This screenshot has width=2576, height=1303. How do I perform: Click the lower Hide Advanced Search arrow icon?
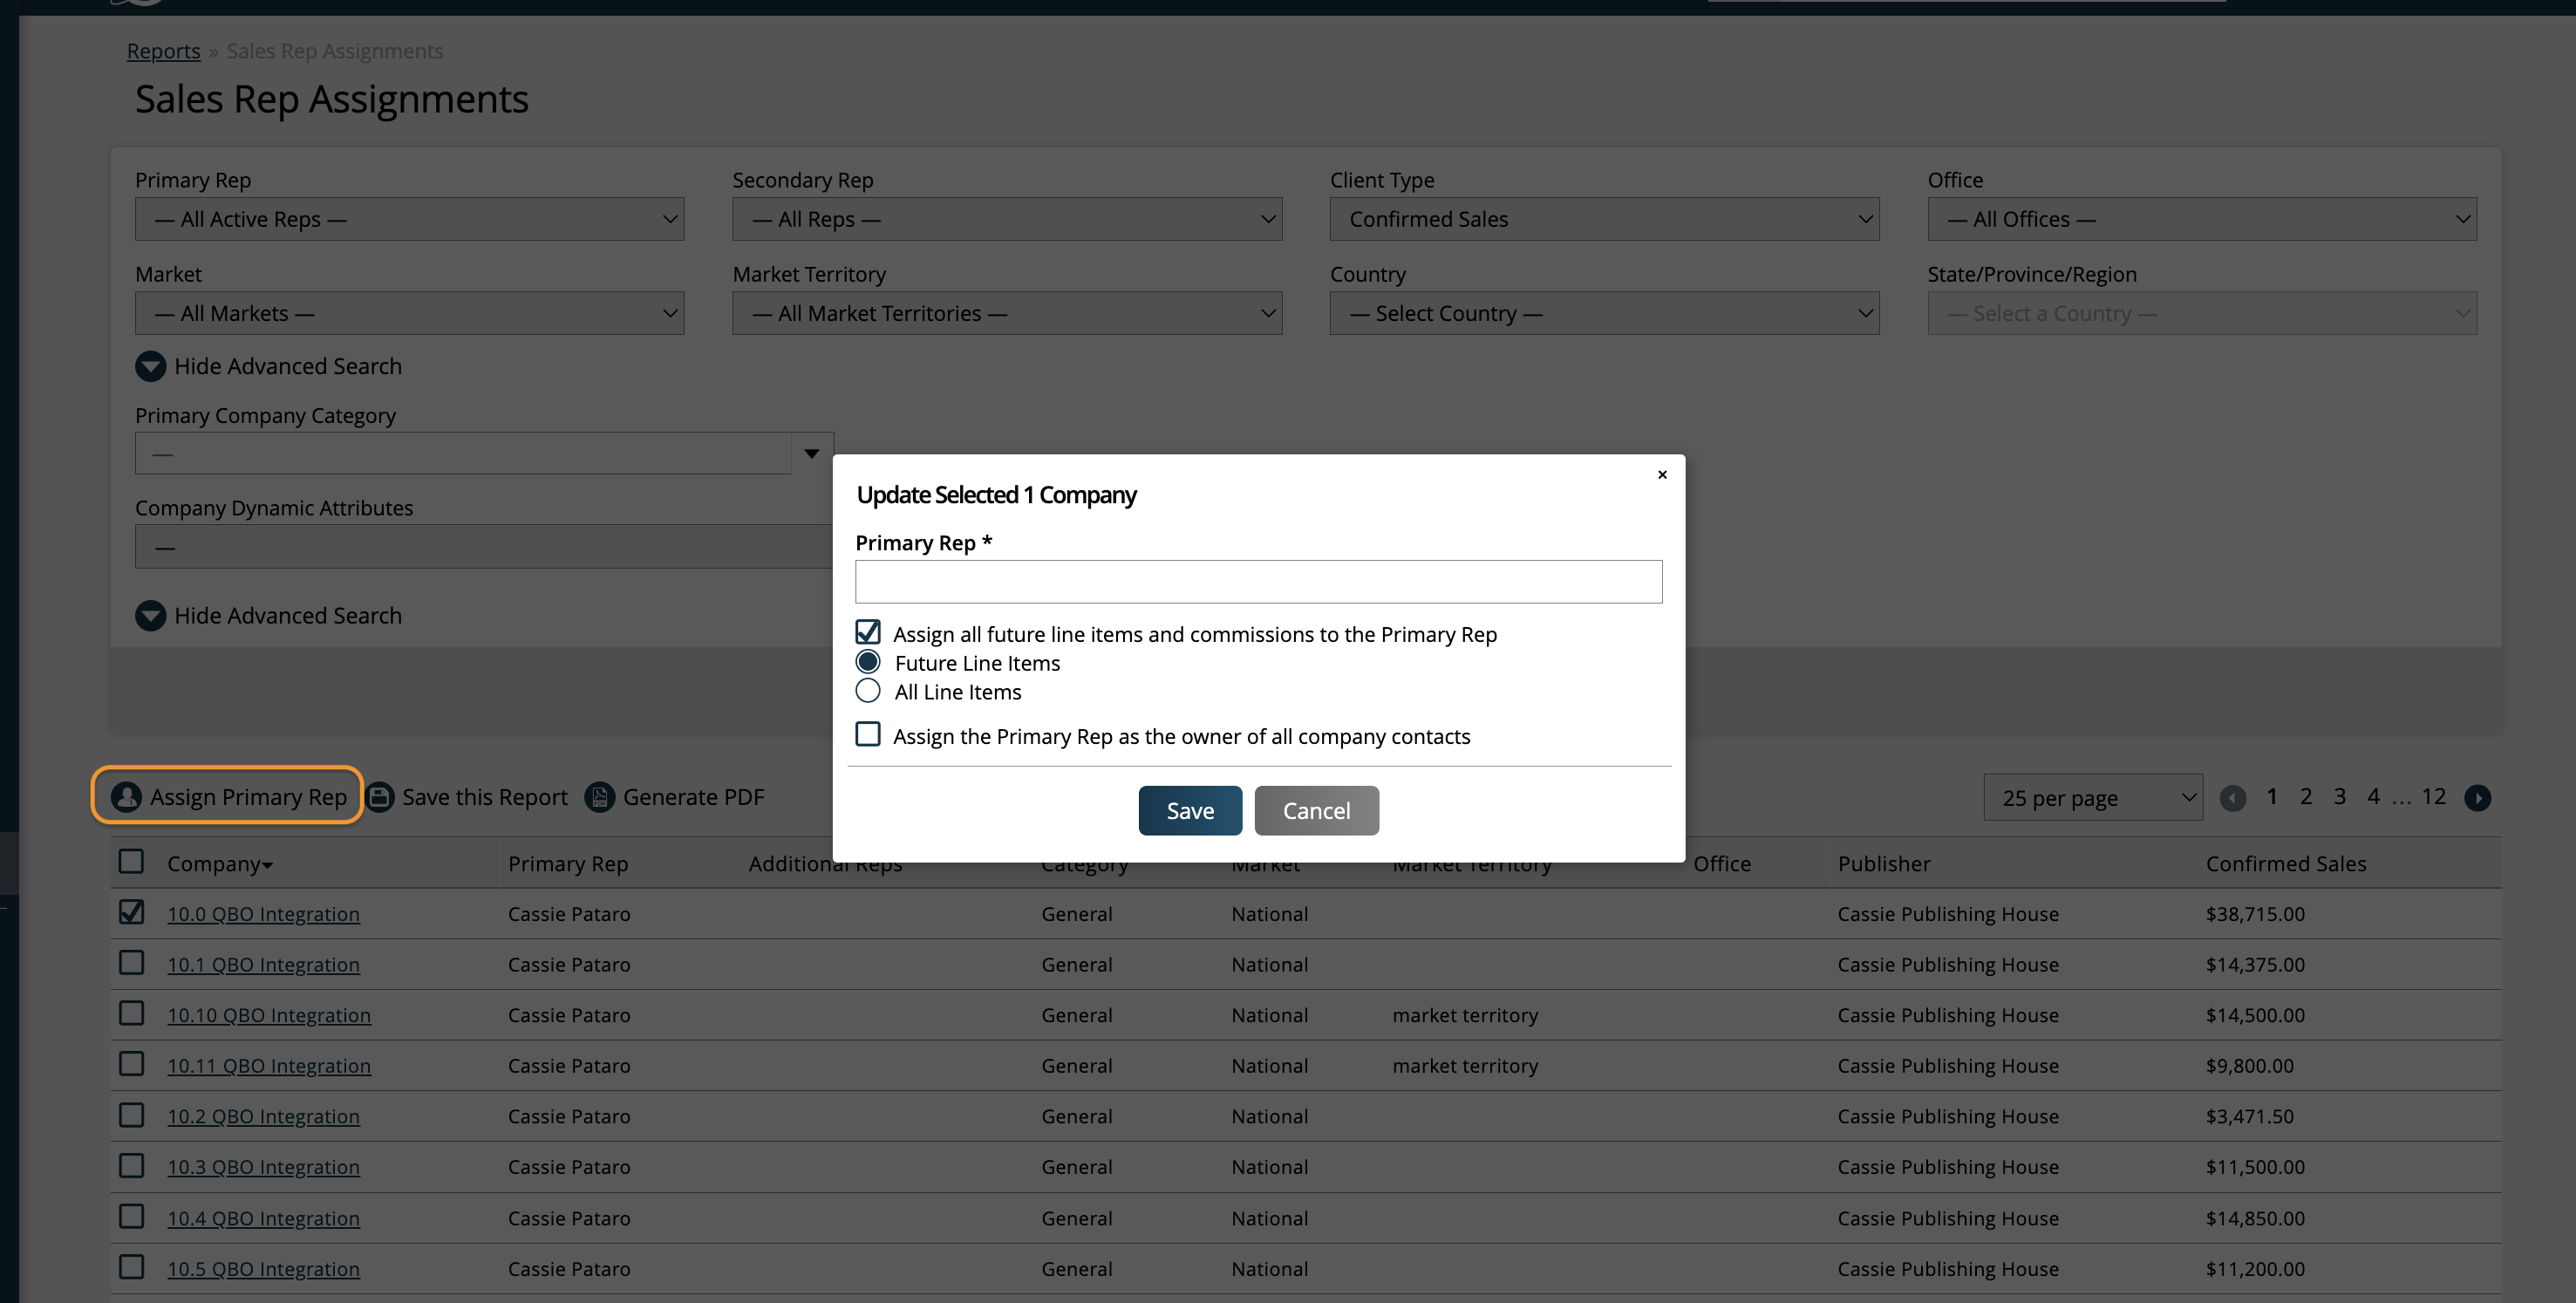point(151,615)
